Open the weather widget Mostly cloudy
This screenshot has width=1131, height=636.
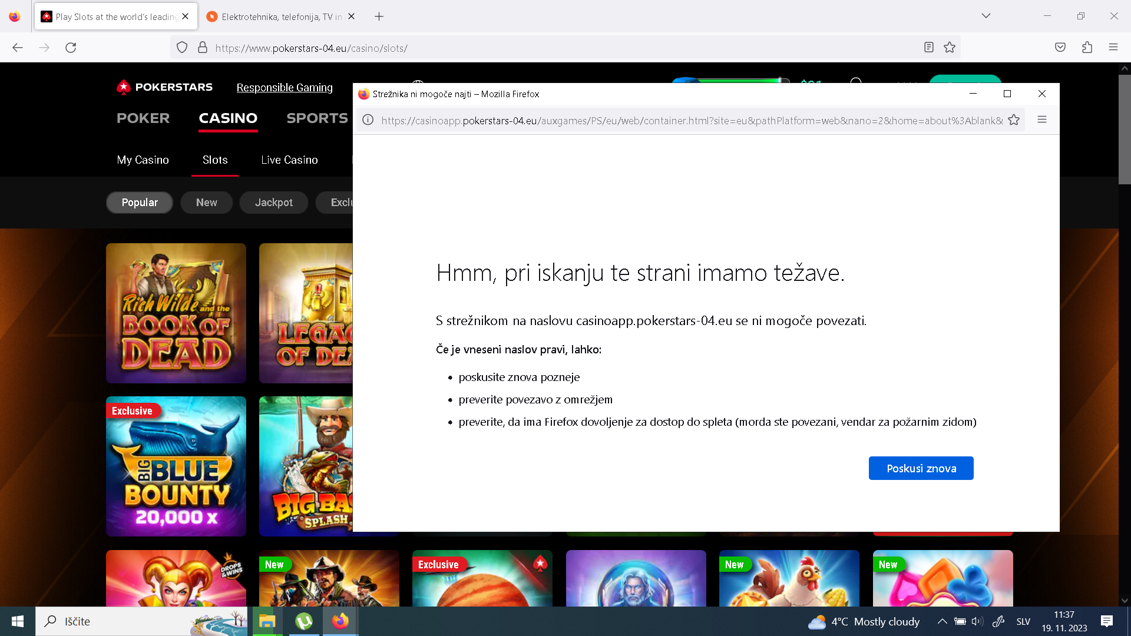click(x=864, y=621)
